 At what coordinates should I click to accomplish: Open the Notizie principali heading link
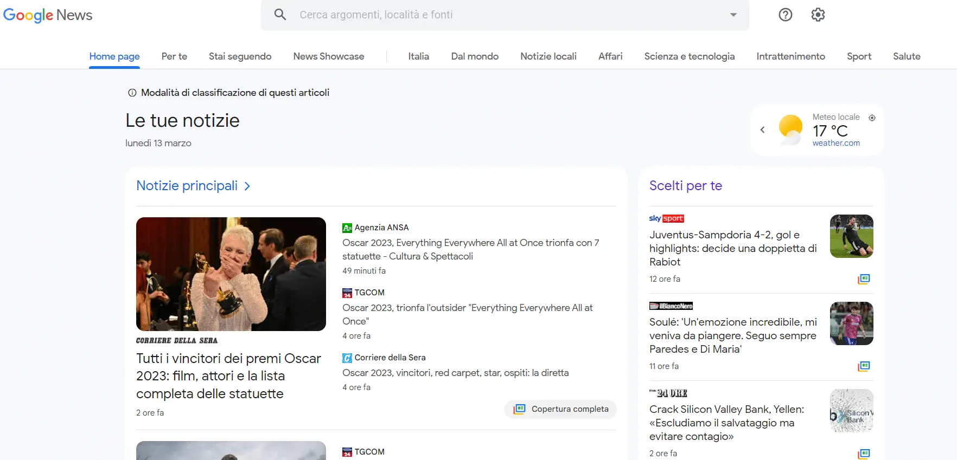187,186
